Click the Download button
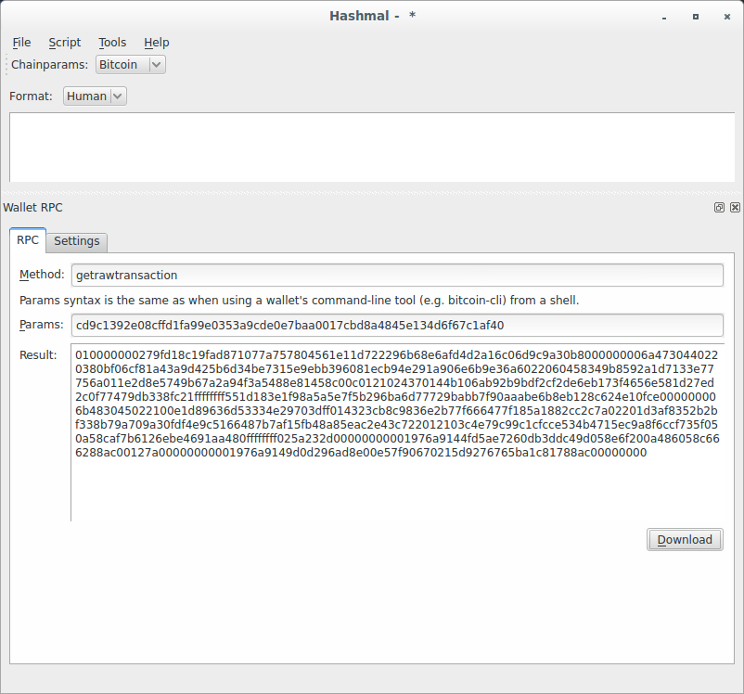The width and height of the screenshot is (744, 694). 685,539
